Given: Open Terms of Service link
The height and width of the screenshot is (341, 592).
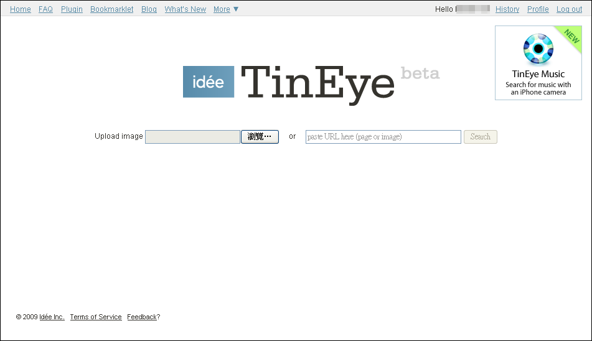Looking at the screenshot, I should point(96,317).
